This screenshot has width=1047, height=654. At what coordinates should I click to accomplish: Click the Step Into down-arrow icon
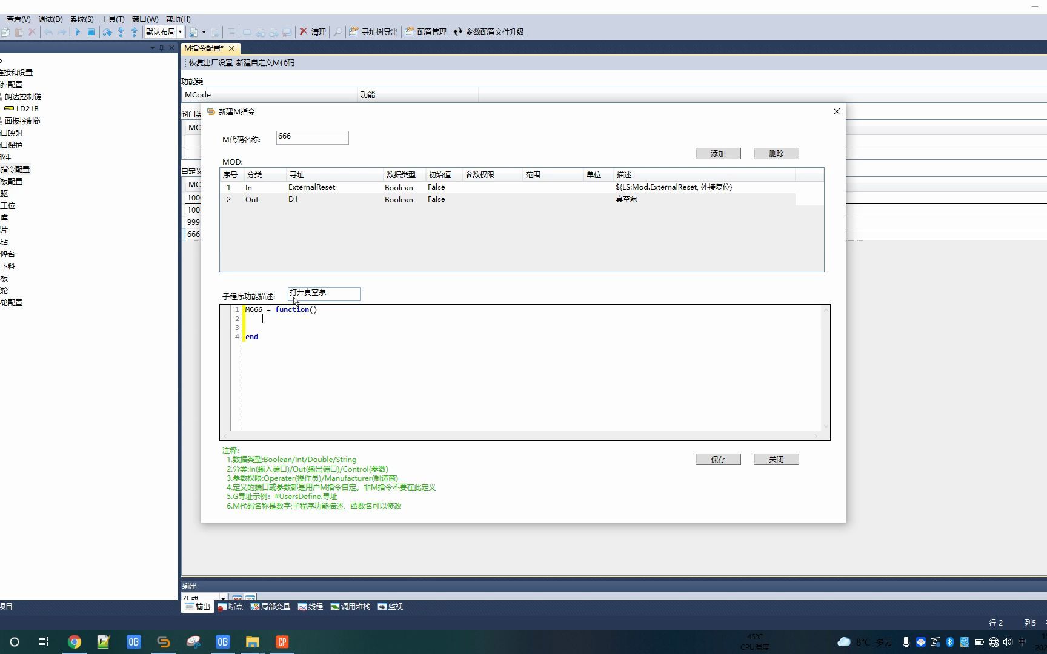(121, 31)
